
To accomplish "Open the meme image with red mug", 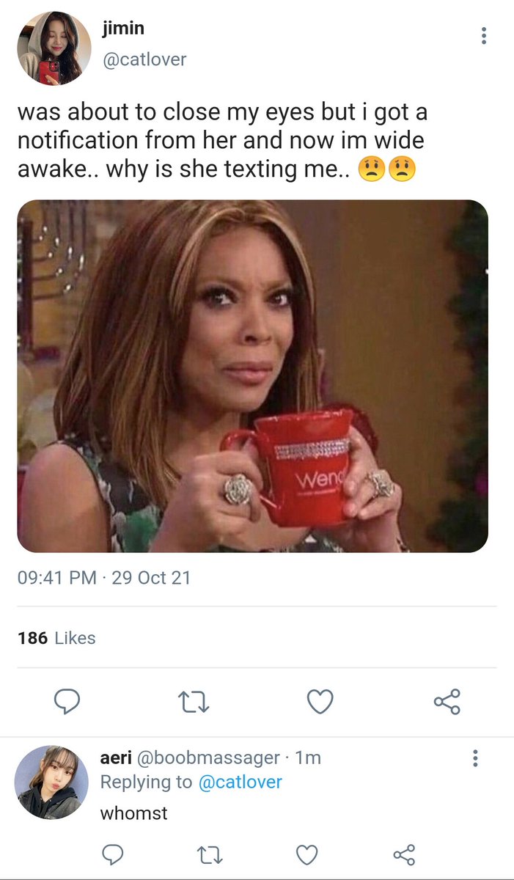I will click(252, 376).
